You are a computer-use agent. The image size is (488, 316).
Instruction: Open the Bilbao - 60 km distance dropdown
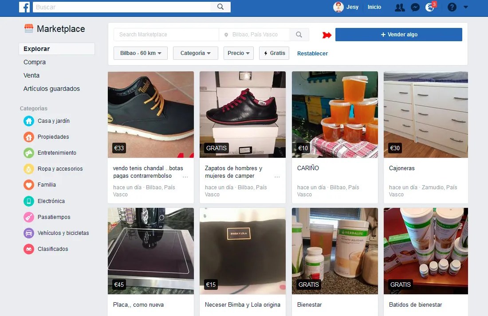pyautogui.click(x=140, y=53)
